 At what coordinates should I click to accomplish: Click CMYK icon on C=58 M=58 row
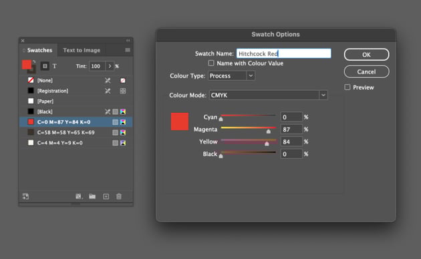coord(123,132)
